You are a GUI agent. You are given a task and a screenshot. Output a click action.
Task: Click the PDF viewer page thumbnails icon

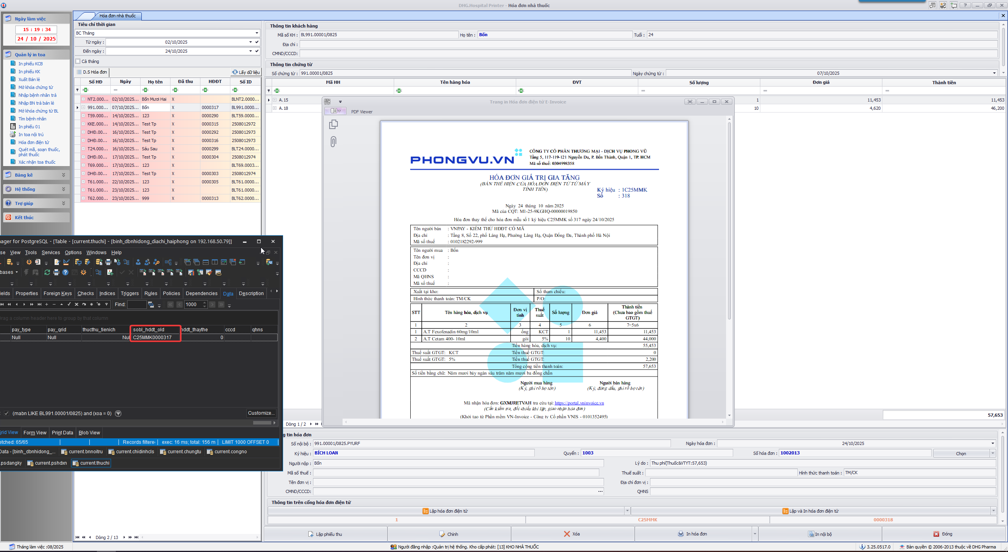pyautogui.click(x=333, y=125)
